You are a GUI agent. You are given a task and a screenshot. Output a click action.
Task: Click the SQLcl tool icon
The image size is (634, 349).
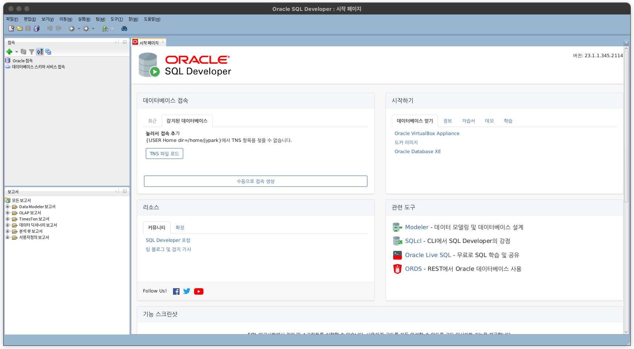(398, 241)
